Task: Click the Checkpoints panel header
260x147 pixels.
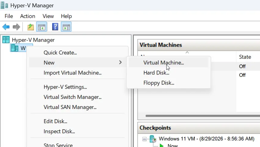Action: pos(199,128)
